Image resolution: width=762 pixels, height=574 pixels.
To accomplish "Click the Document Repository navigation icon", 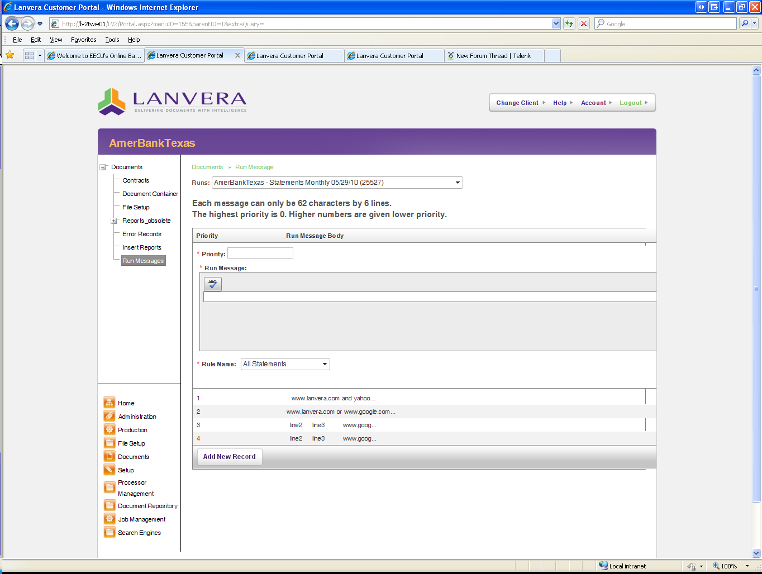I will tap(109, 505).
